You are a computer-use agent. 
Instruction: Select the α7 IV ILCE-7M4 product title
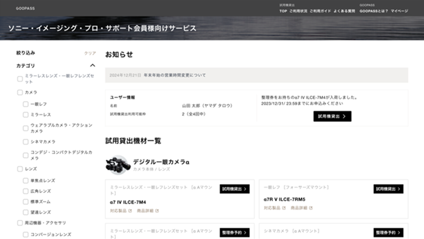pos(128,202)
